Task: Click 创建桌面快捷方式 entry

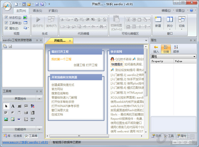Action: pos(63,85)
